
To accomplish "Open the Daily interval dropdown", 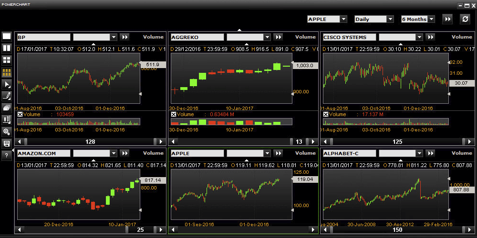I will [x=390, y=19].
